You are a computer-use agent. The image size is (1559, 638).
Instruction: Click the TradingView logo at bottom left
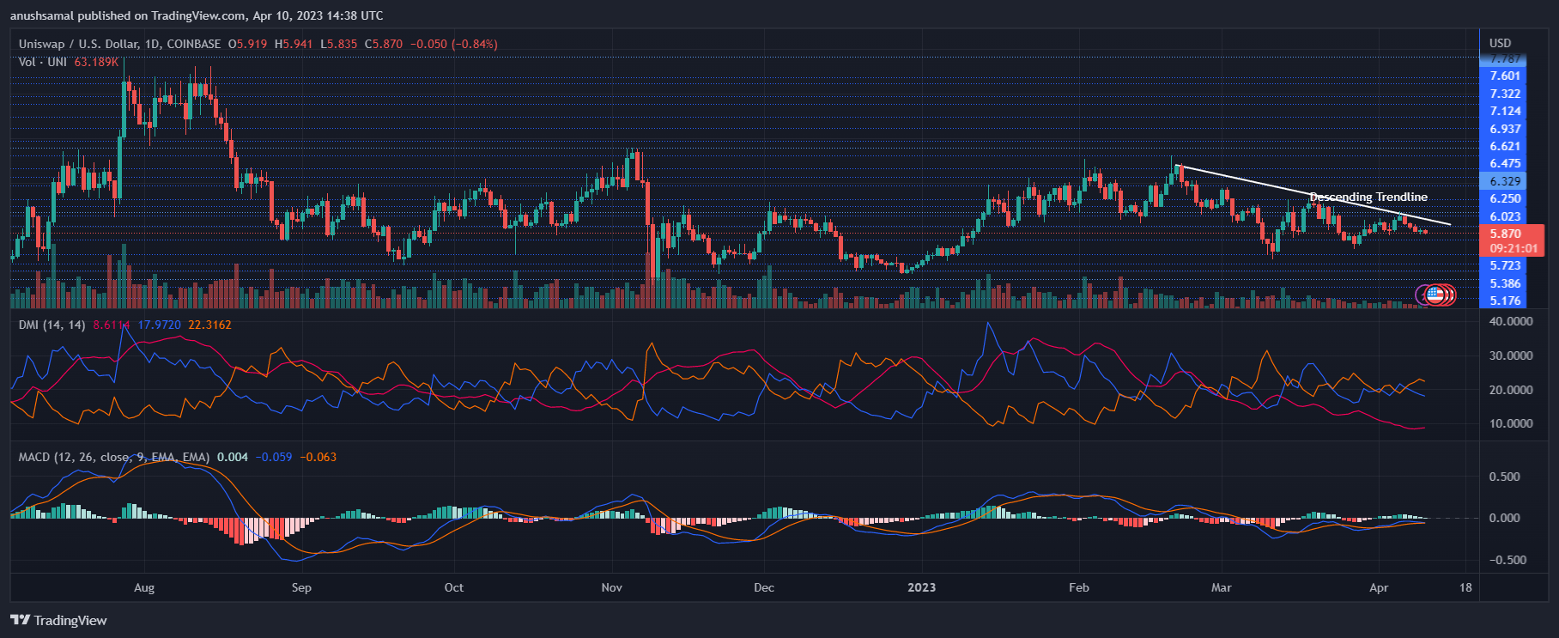pyautogui.click(x=58, y=620)
